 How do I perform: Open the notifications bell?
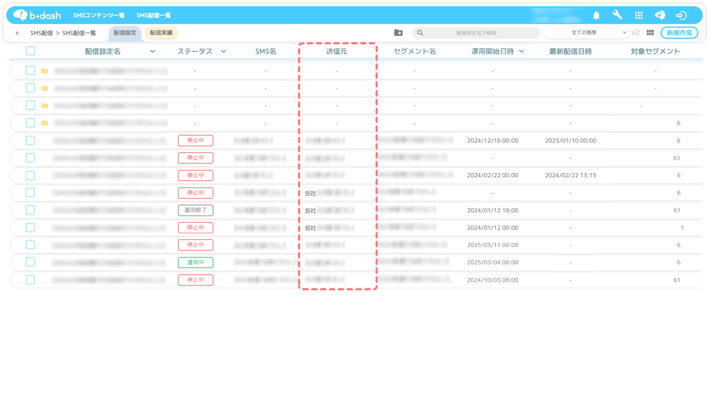click(596, 16)
